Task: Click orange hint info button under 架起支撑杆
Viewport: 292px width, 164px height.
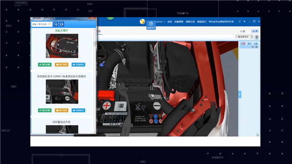Action: pyautogui.click(x=62, y=65)
